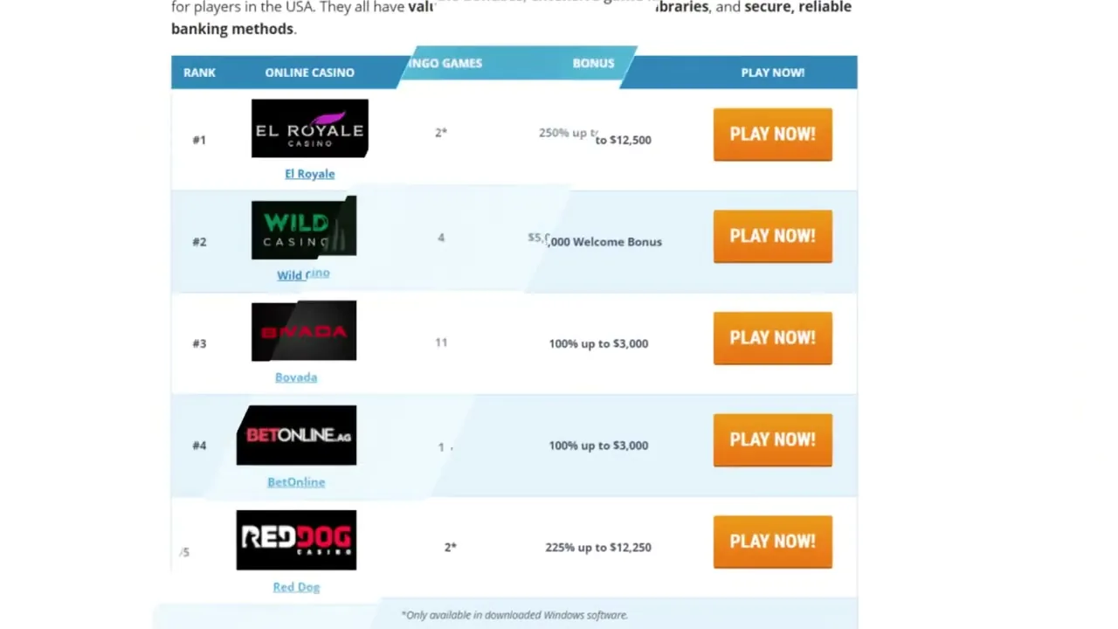Open the BetOnline text link
The height and width of the screenshot is (629, 1118).
(x=296, y=482)
